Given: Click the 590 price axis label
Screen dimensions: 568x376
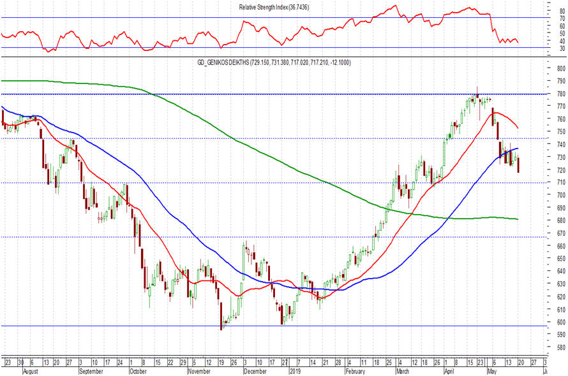Looking at the screenshot, I should (562, 335).
